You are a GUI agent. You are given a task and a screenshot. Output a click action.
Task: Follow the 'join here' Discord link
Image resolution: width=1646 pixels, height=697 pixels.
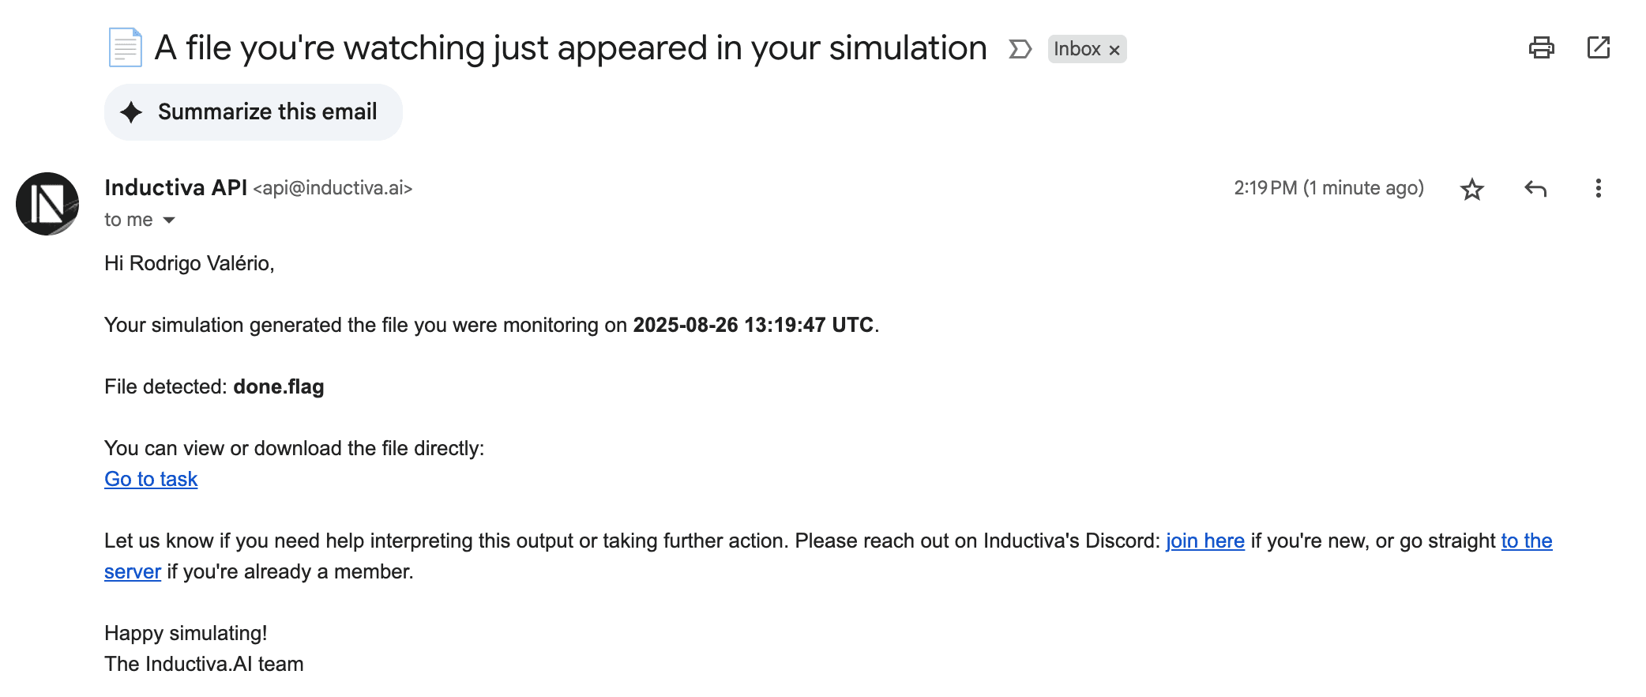(1204, 541)
